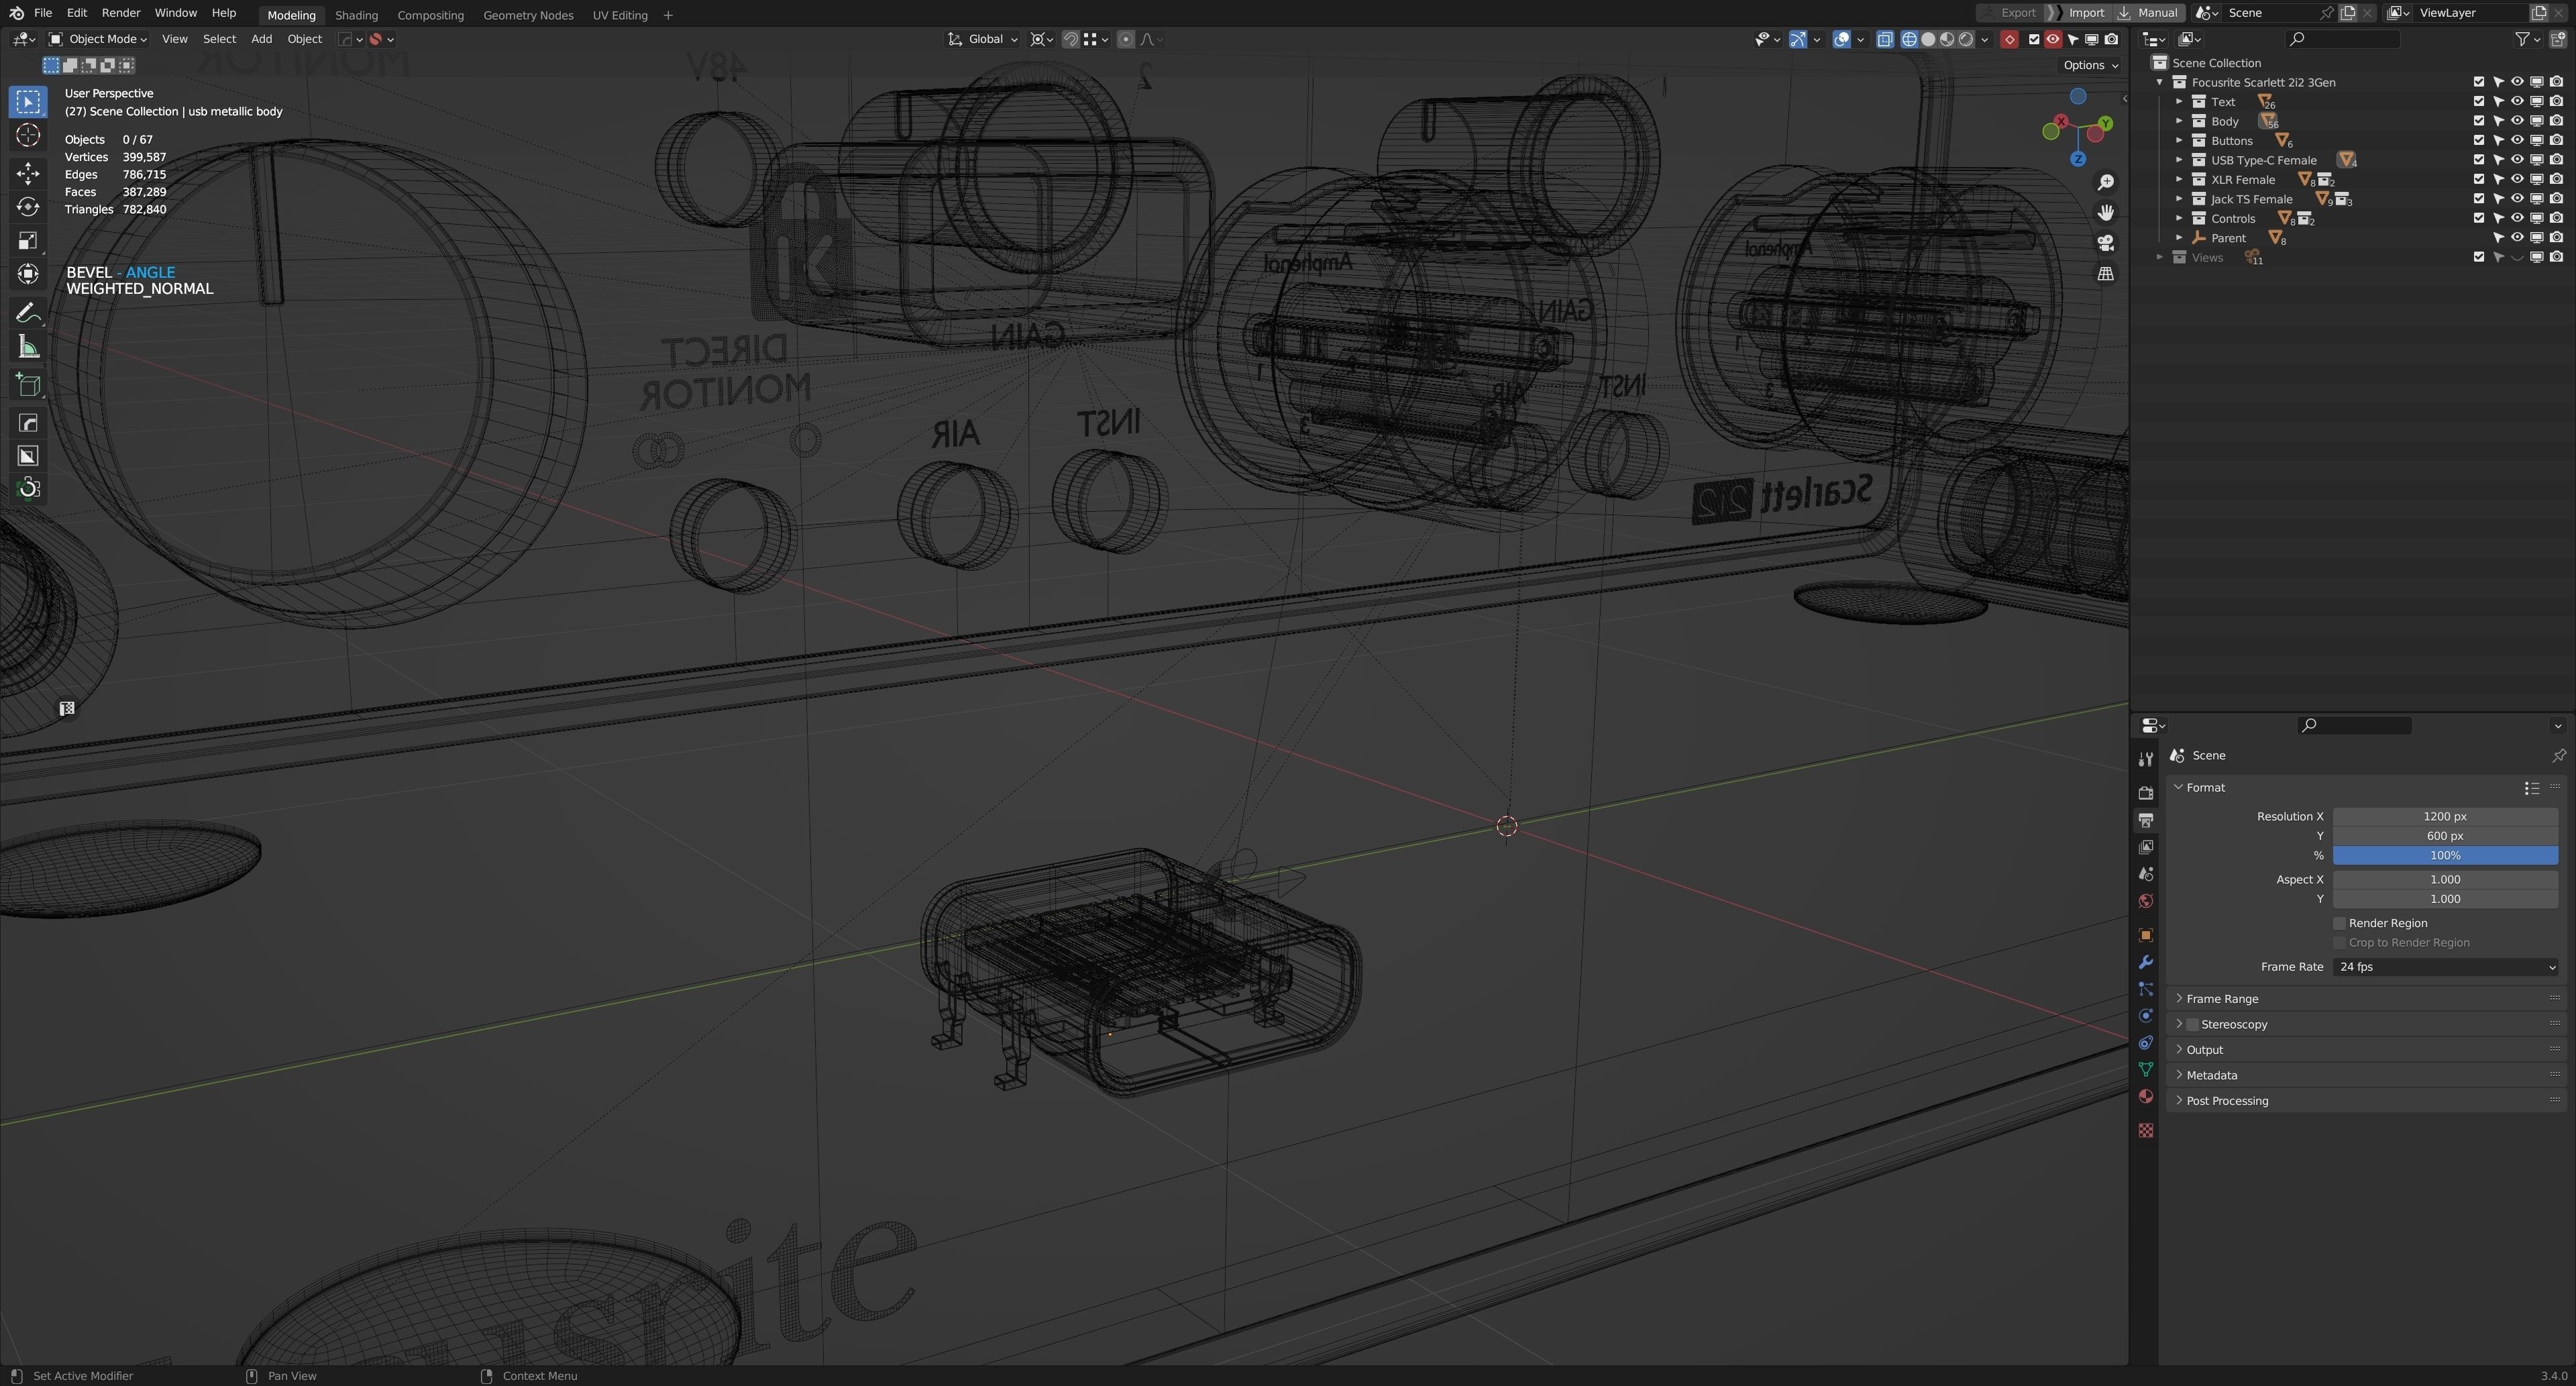Expand the Output panel
Viewport: 2576px width, 1386px height.
(2204, 1049)
